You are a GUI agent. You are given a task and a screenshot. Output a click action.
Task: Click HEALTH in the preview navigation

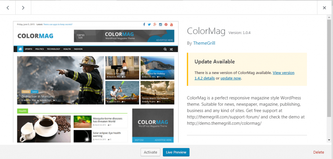67,49
